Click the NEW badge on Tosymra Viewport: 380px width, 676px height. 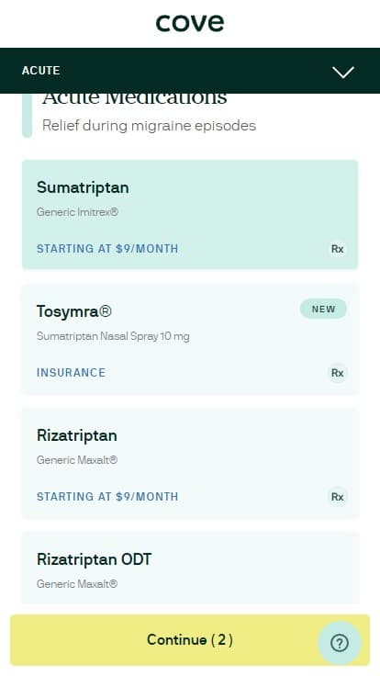tap(324, 309)
